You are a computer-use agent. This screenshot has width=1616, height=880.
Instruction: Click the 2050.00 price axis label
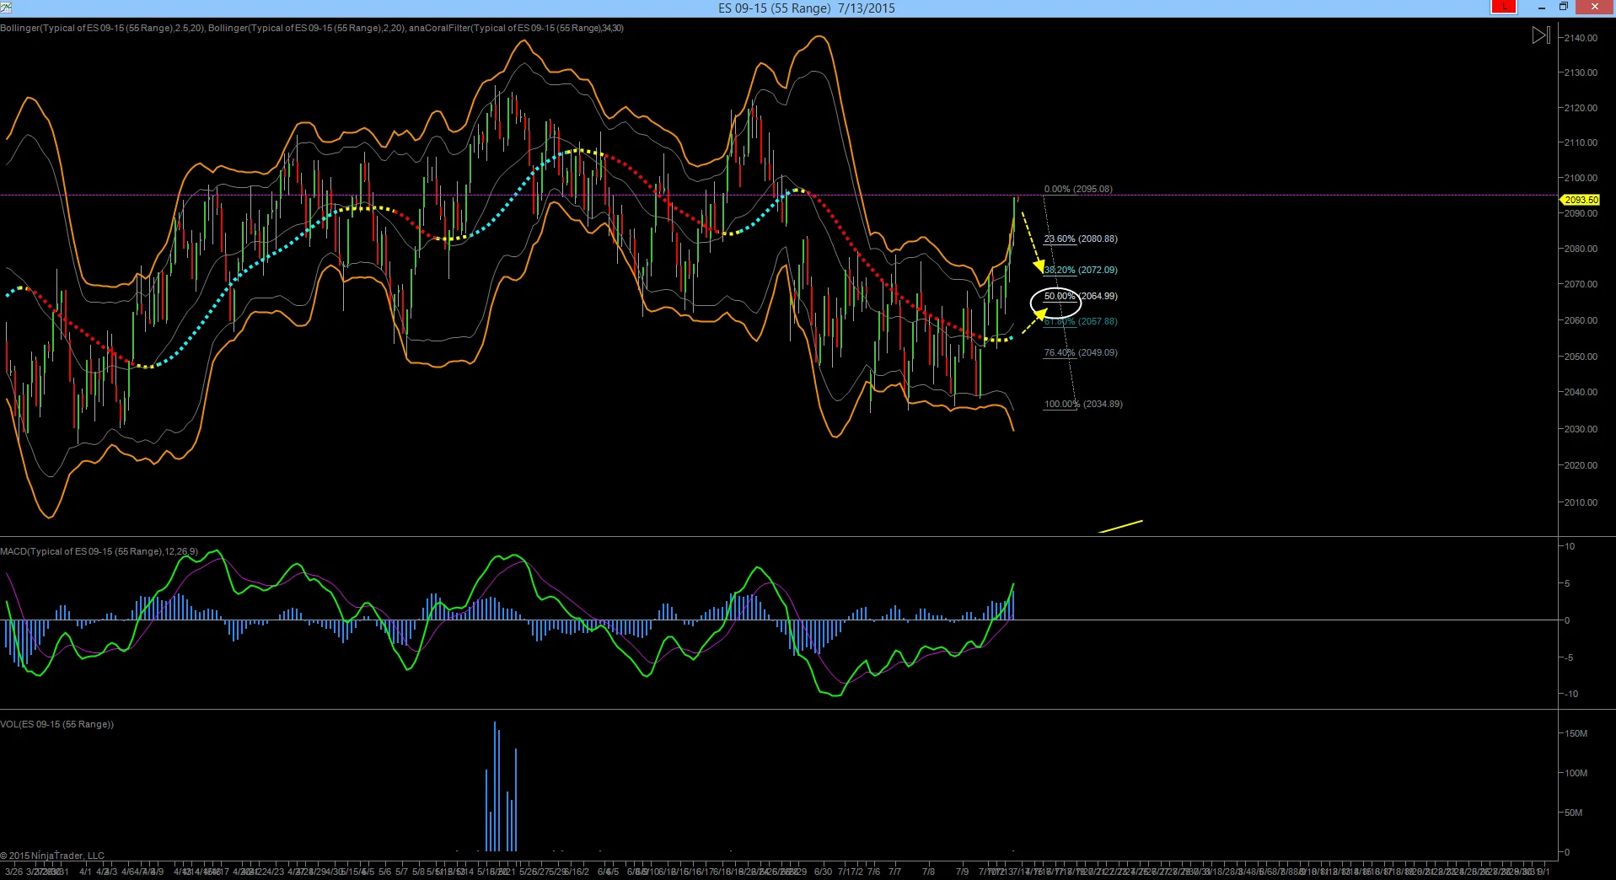point(1581,357)
